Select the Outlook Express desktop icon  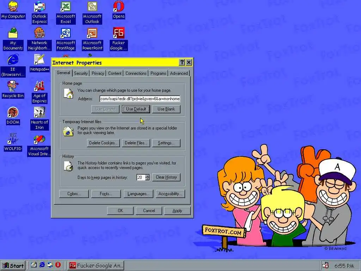39,13
